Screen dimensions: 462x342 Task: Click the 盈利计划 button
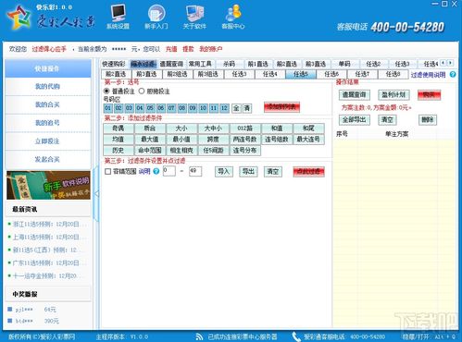coord(393,94)
